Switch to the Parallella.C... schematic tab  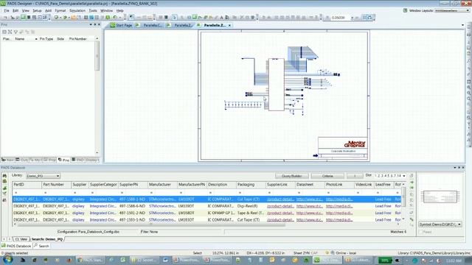[150, 25]
